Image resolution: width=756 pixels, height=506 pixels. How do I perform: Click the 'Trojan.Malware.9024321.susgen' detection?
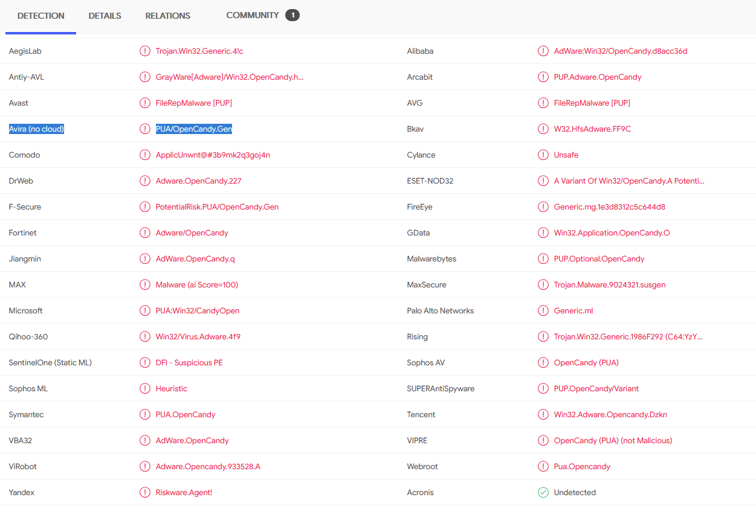pyautogui.click(x=610, y=285)
